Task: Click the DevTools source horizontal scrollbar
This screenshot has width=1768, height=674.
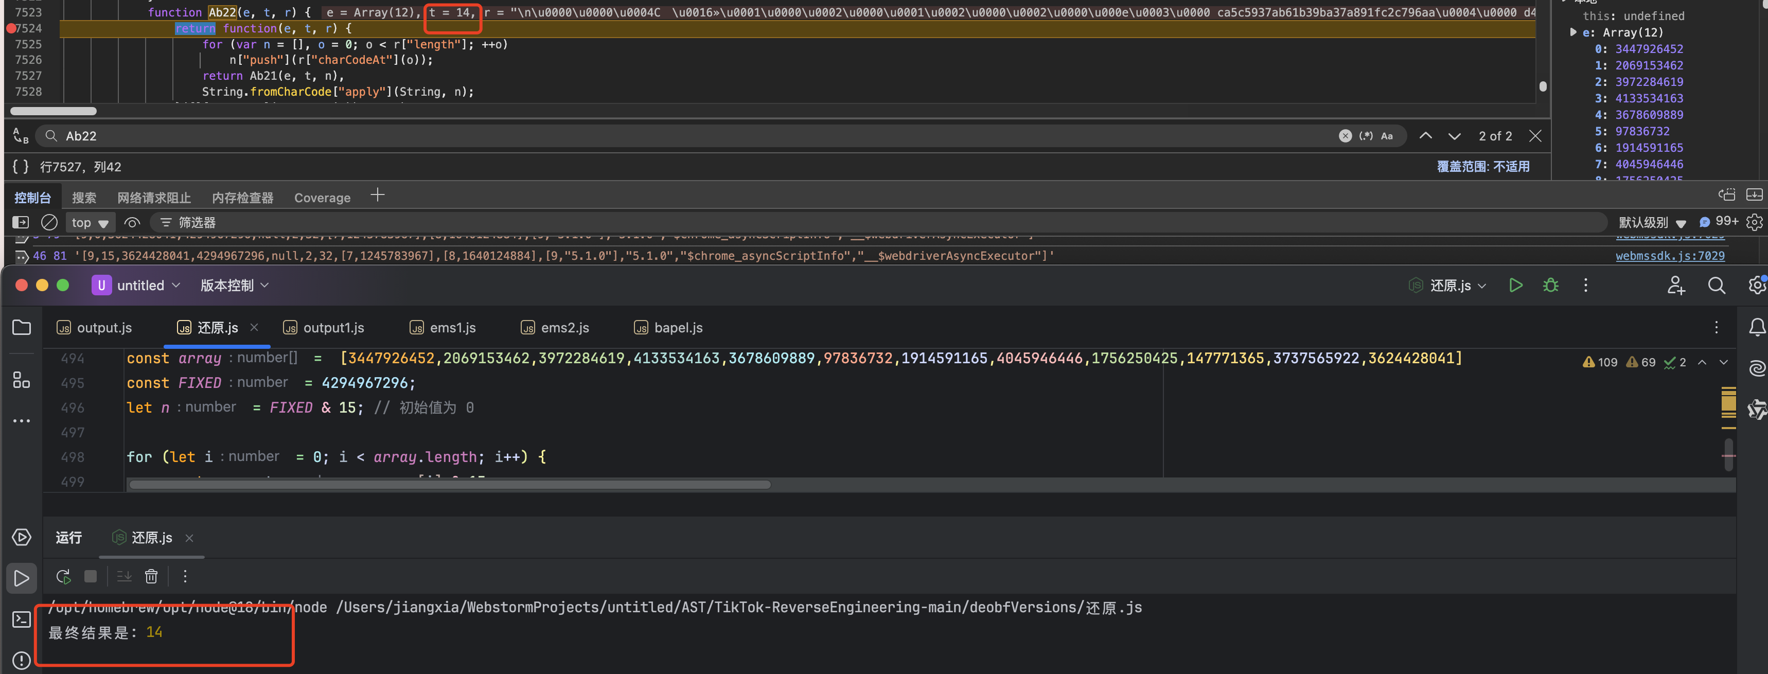Action: tap(54, 111)
